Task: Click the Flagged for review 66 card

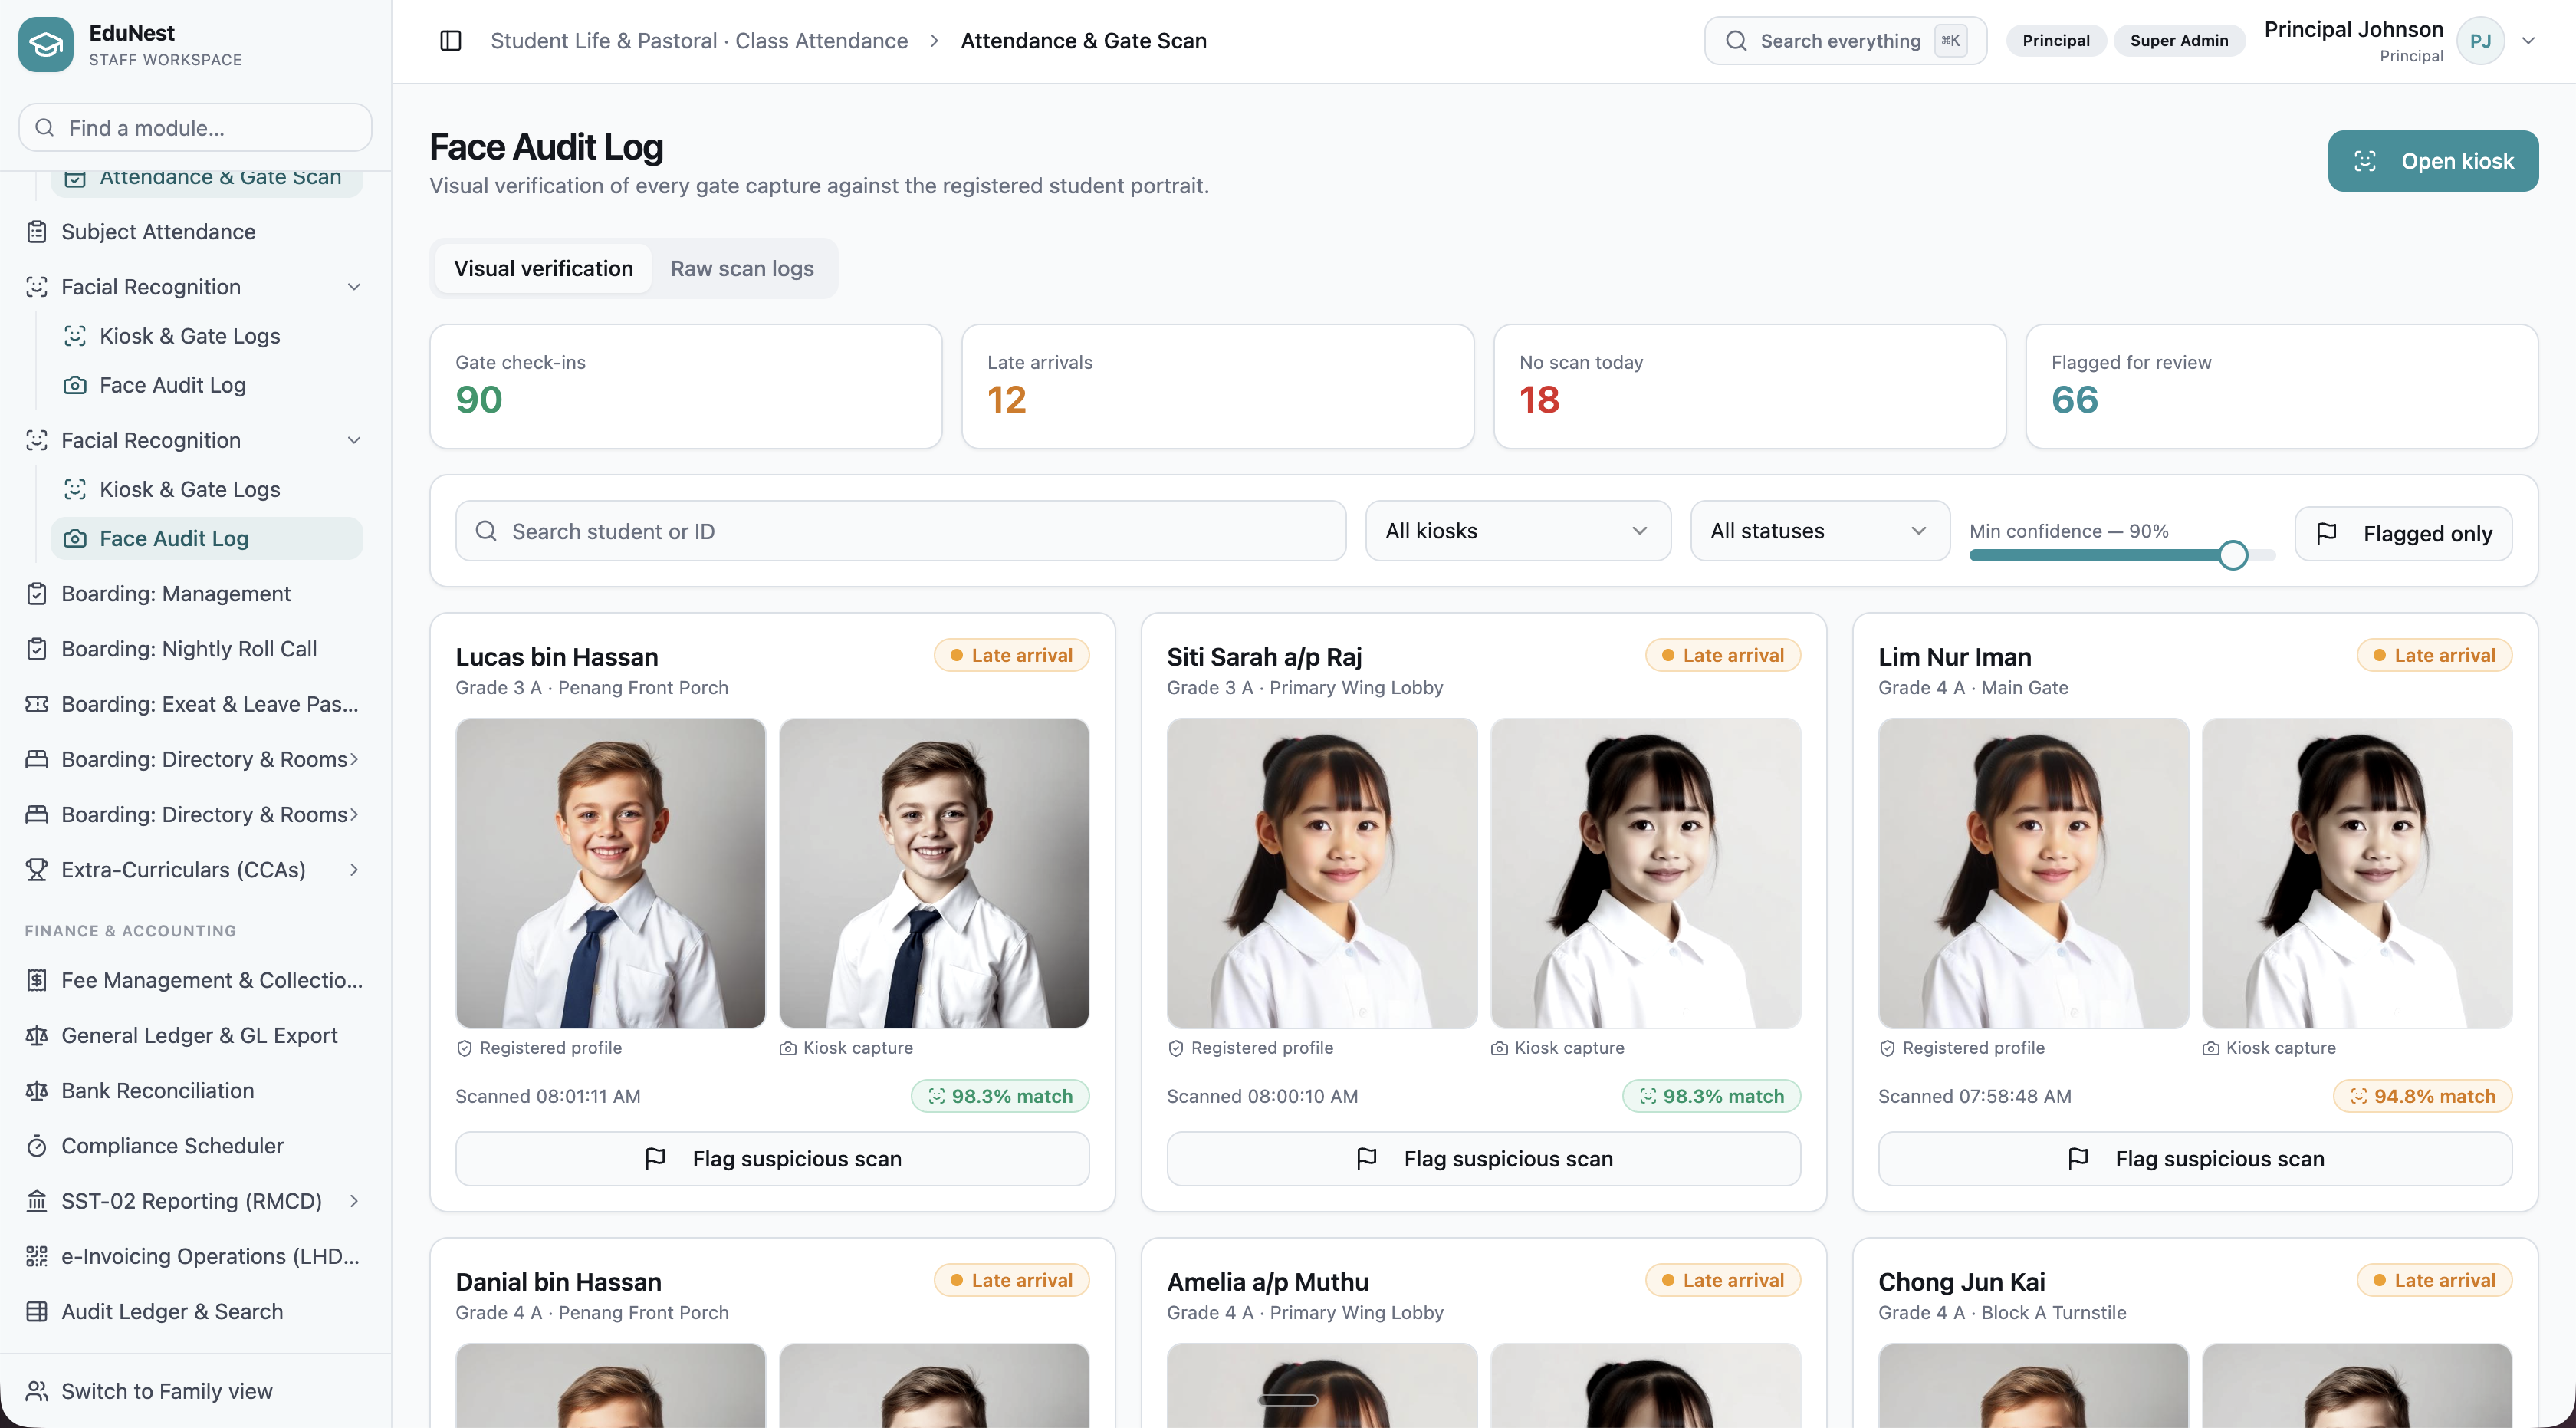Action: [x=2282, y=386]
